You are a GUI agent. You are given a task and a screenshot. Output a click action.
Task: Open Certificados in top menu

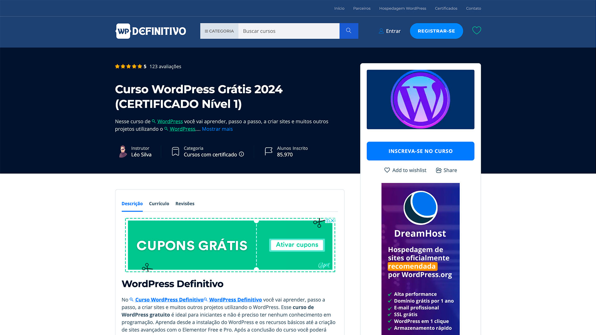tap(446, 8)
